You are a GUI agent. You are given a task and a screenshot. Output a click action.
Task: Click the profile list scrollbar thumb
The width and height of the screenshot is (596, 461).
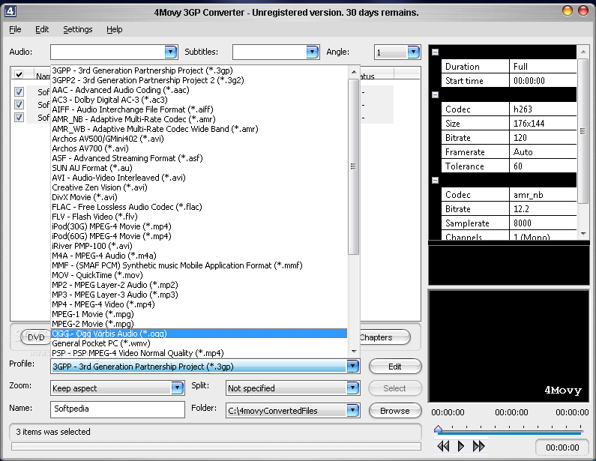(354, 166)
